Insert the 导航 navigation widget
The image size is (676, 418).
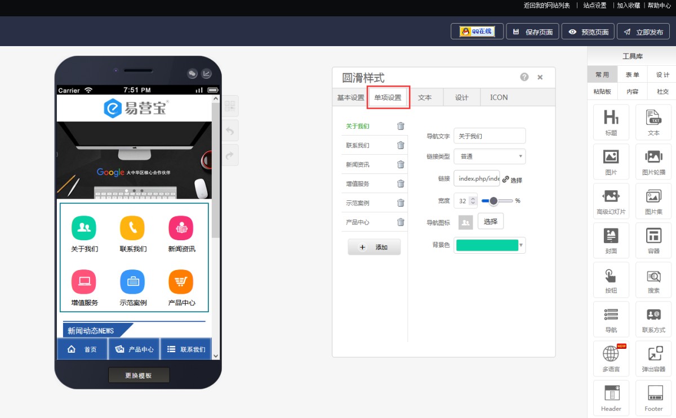(611, 319)
